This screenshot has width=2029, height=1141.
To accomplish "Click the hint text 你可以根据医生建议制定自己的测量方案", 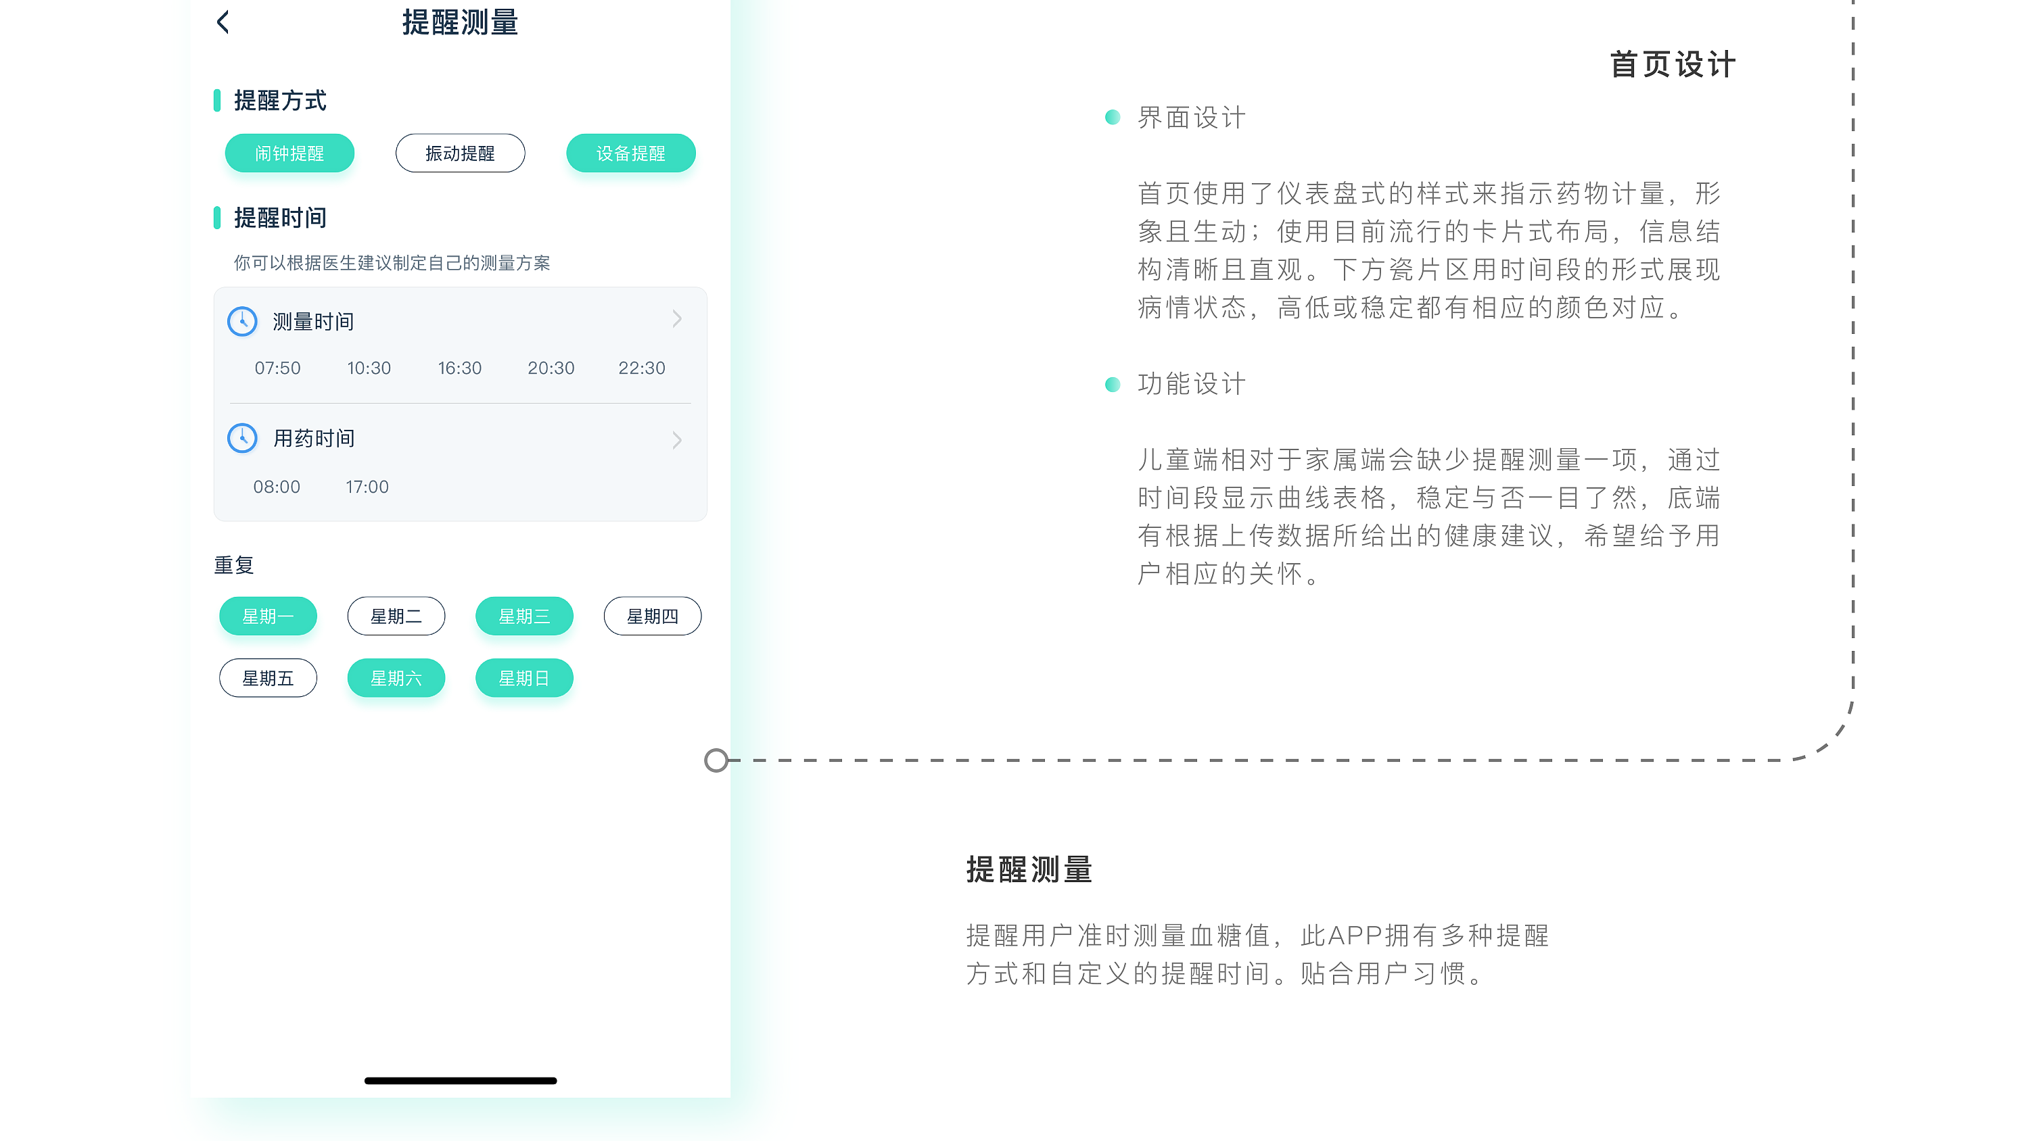I will (392, 263).
